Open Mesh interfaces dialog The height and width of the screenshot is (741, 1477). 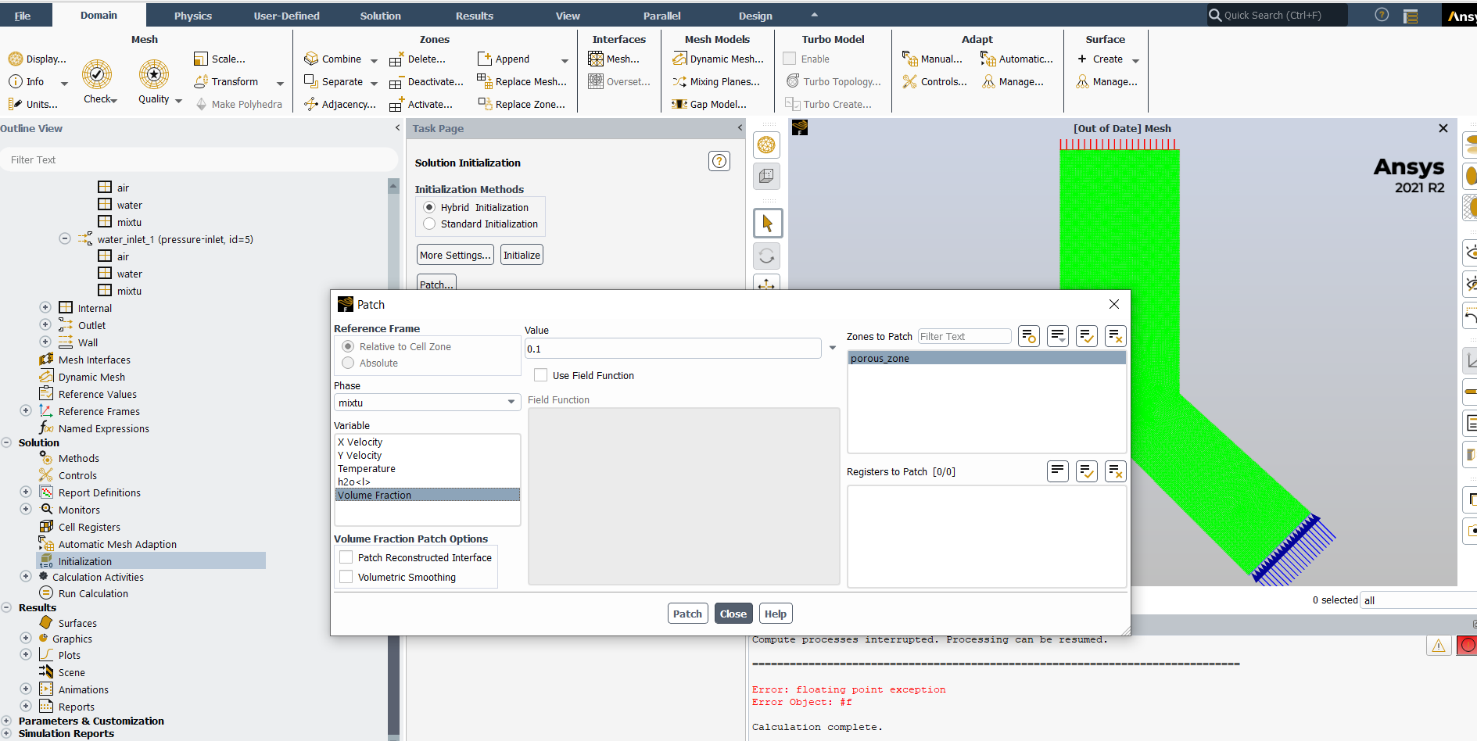(614, 59)
